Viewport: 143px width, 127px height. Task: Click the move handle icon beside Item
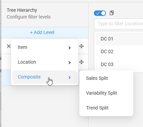click(81, 46)
